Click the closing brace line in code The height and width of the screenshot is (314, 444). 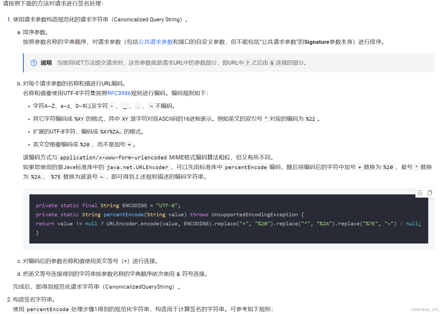pos(37,233)
